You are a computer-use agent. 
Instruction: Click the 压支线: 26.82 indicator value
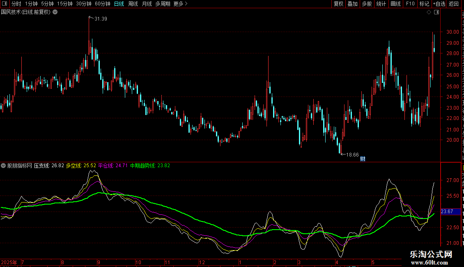(49, 166)
